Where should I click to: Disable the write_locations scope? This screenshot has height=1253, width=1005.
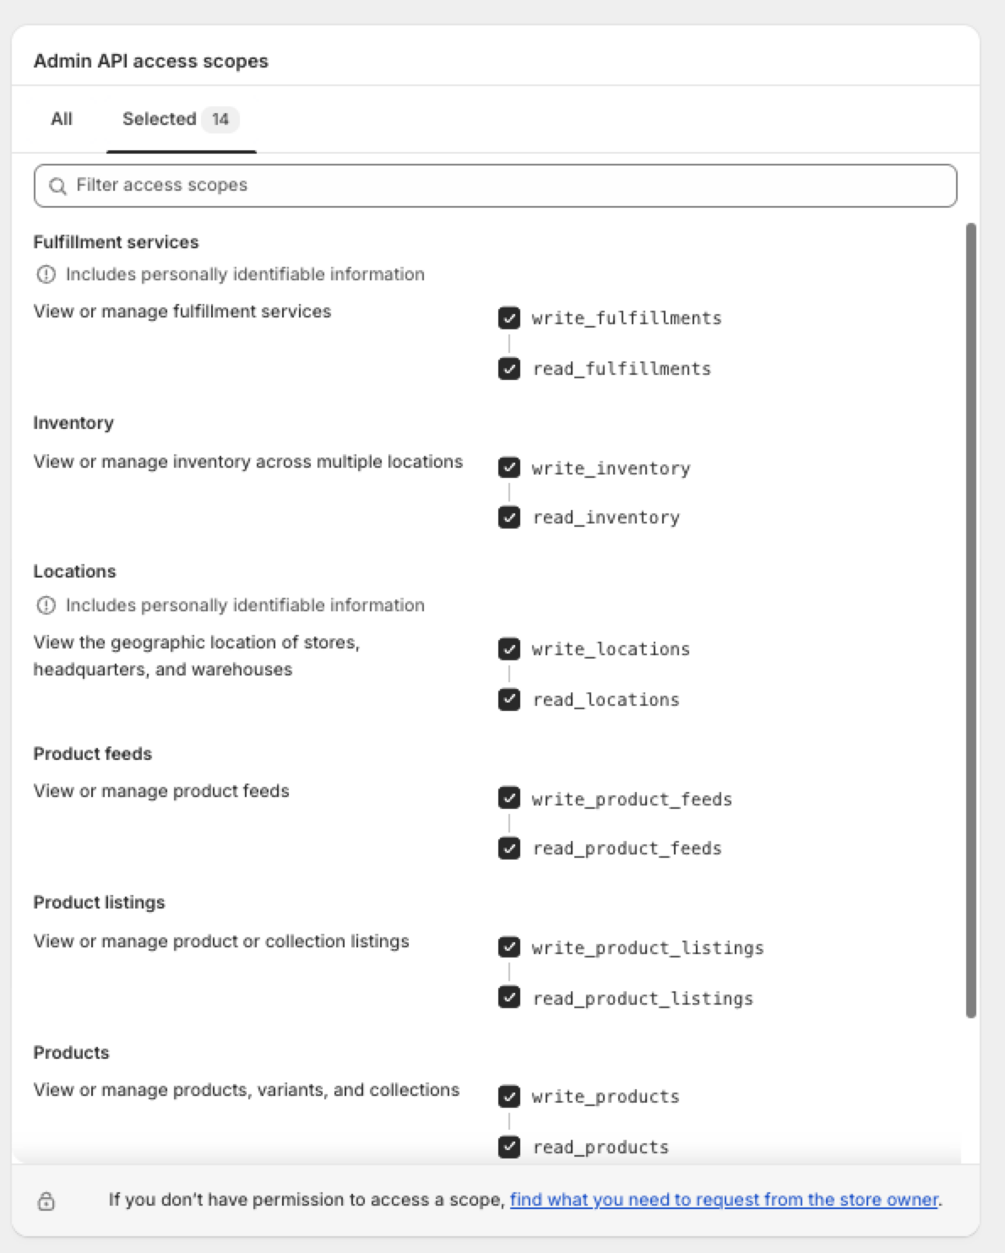point(509,649)
